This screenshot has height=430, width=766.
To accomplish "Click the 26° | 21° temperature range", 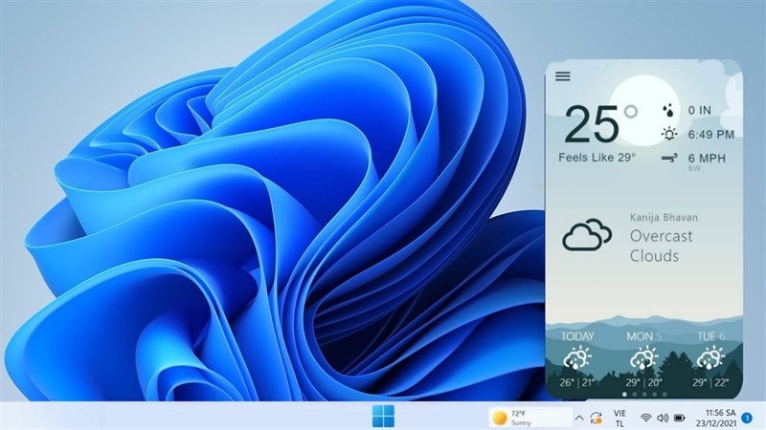I will tap(577, 383).
